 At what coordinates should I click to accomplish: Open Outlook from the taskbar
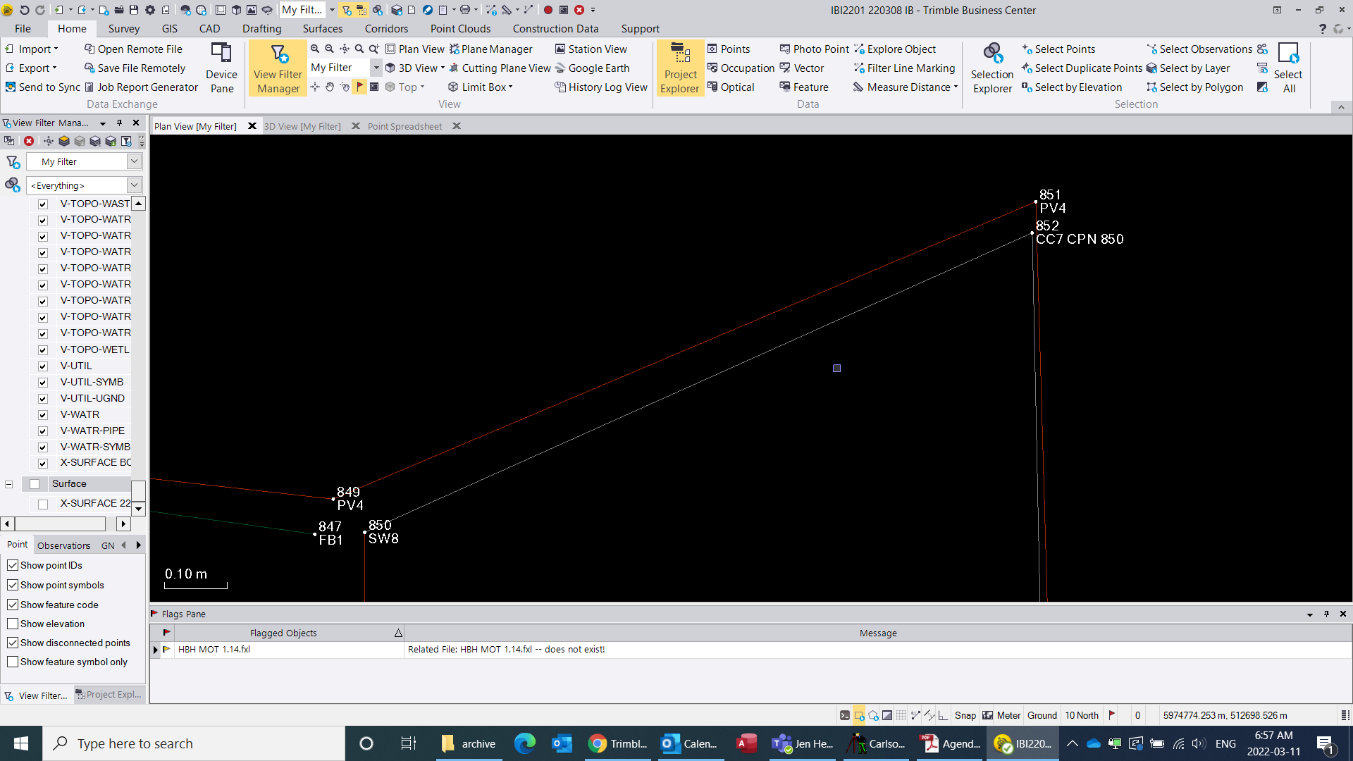pyautogui.click(x=562, y=743)
